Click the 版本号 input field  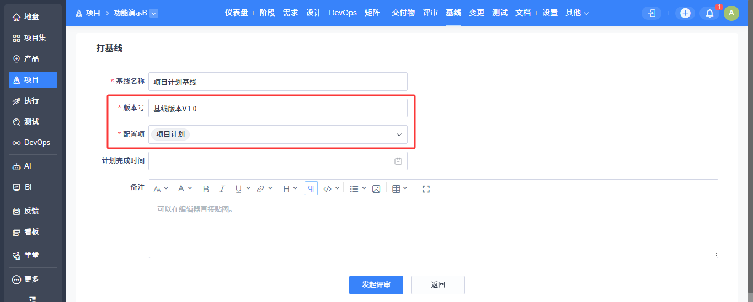point(278,108)
